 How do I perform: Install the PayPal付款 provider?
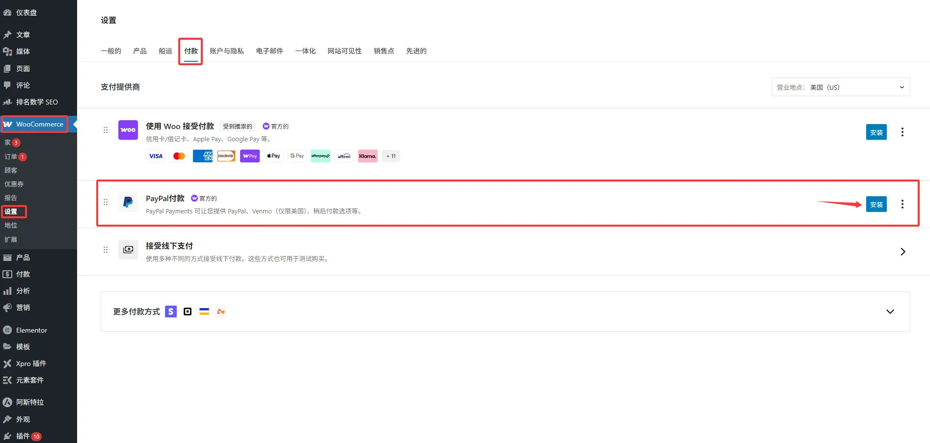(x=876, y=205)
